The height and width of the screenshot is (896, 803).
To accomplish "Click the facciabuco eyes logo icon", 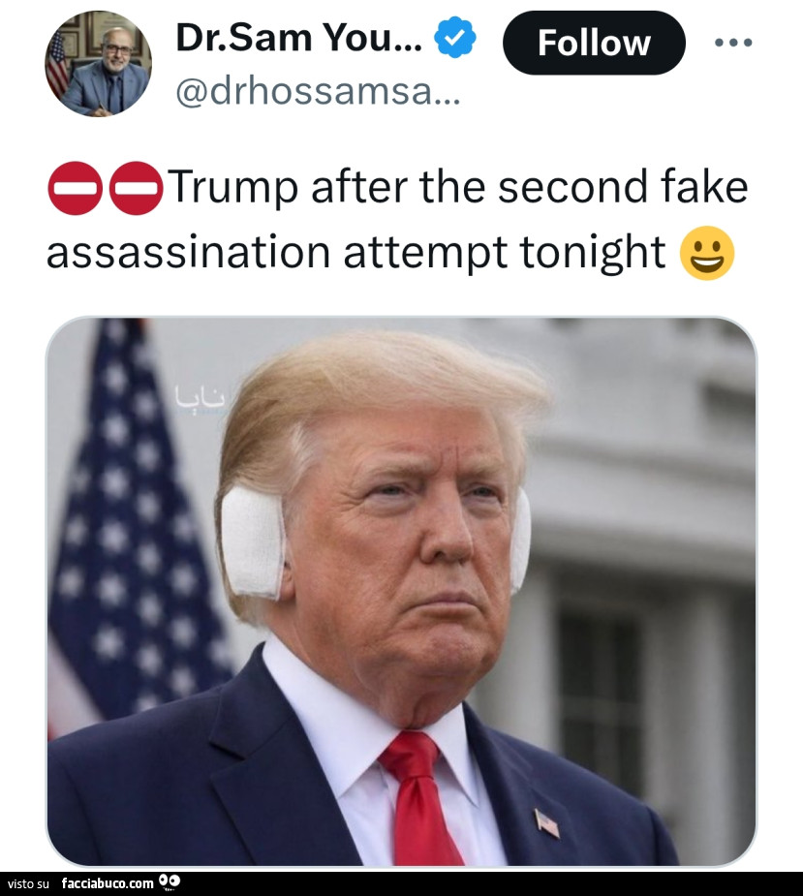I will (x=170, y=881).
